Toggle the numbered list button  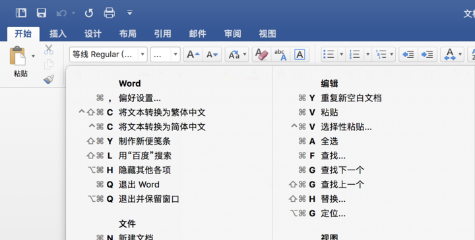(x=355, y=55)
